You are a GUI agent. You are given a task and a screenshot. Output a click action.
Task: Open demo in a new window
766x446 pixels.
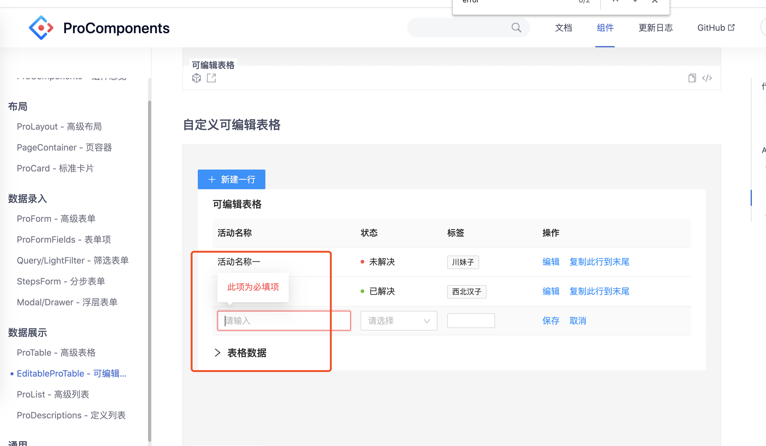click(x=211, y=78)
